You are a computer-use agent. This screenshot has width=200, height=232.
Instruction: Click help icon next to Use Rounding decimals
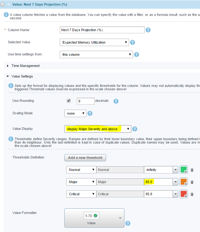[x=116, y=101]
